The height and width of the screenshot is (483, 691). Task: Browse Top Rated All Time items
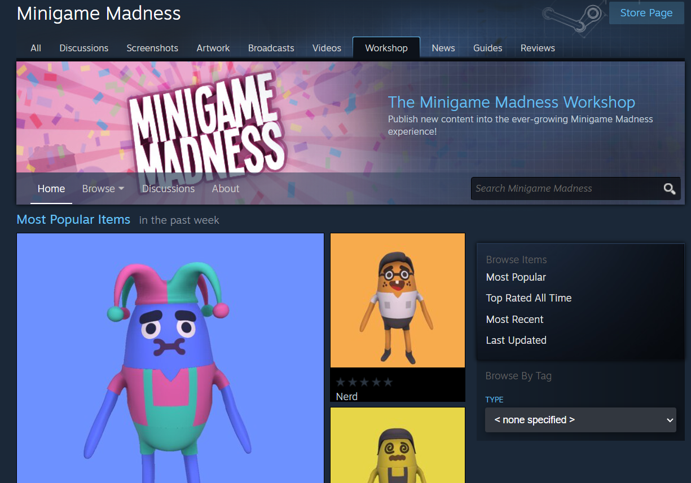[529, 298]
